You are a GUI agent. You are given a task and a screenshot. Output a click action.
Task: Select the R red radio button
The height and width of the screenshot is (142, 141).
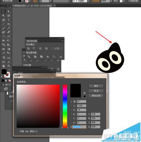coord(72,114)
